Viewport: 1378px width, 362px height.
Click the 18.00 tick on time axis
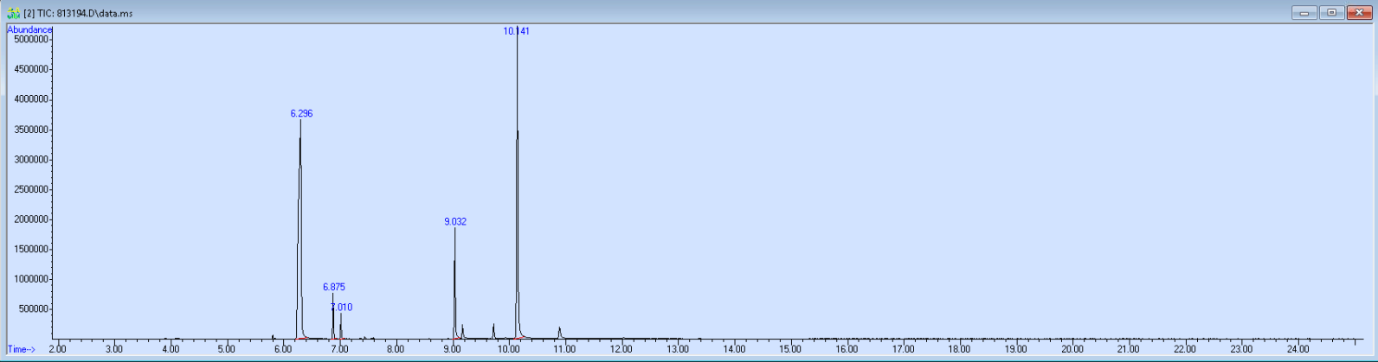[x=960, y=349]
